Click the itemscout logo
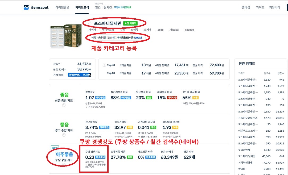Image resolution: width=288 pixels, height=175 pixels. pyautogui.click(x=36, y=7)
